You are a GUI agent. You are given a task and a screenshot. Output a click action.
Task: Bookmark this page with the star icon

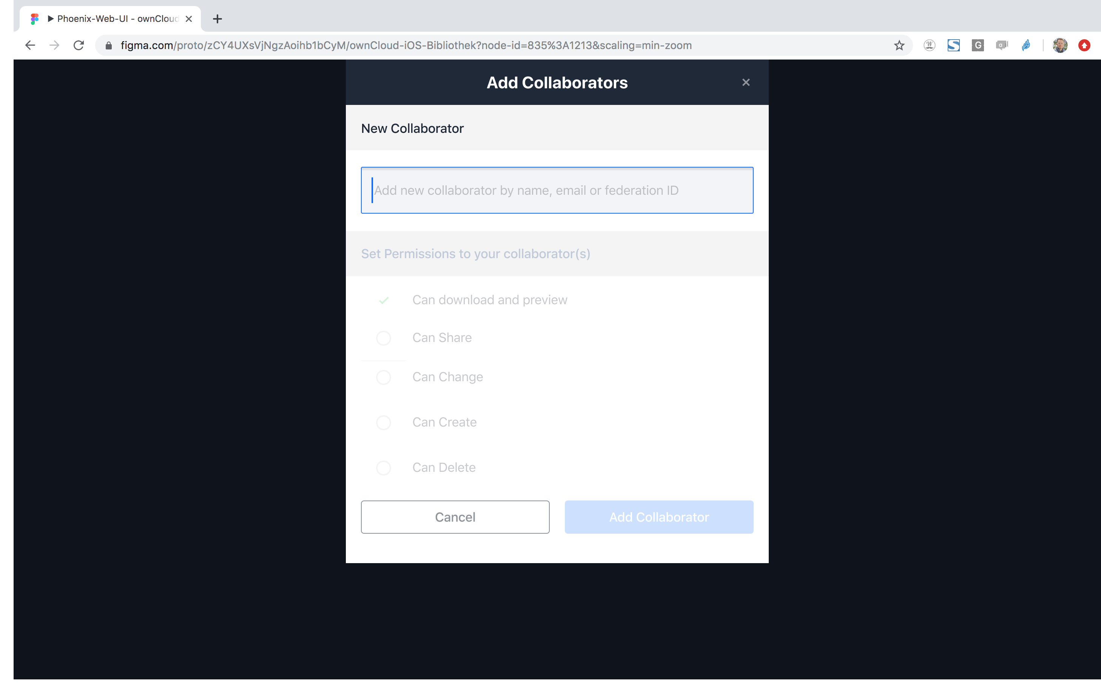click(x=899, y=45)
